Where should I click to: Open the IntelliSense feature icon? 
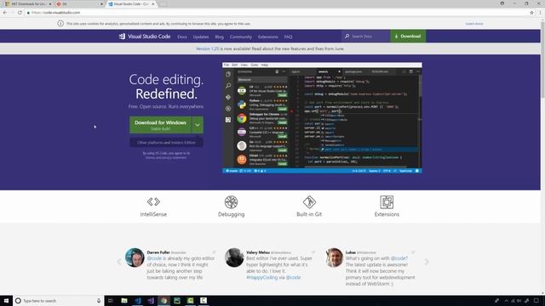(x=153, y=201)
